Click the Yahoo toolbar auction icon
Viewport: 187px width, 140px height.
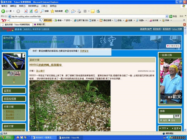pos(127,20)
